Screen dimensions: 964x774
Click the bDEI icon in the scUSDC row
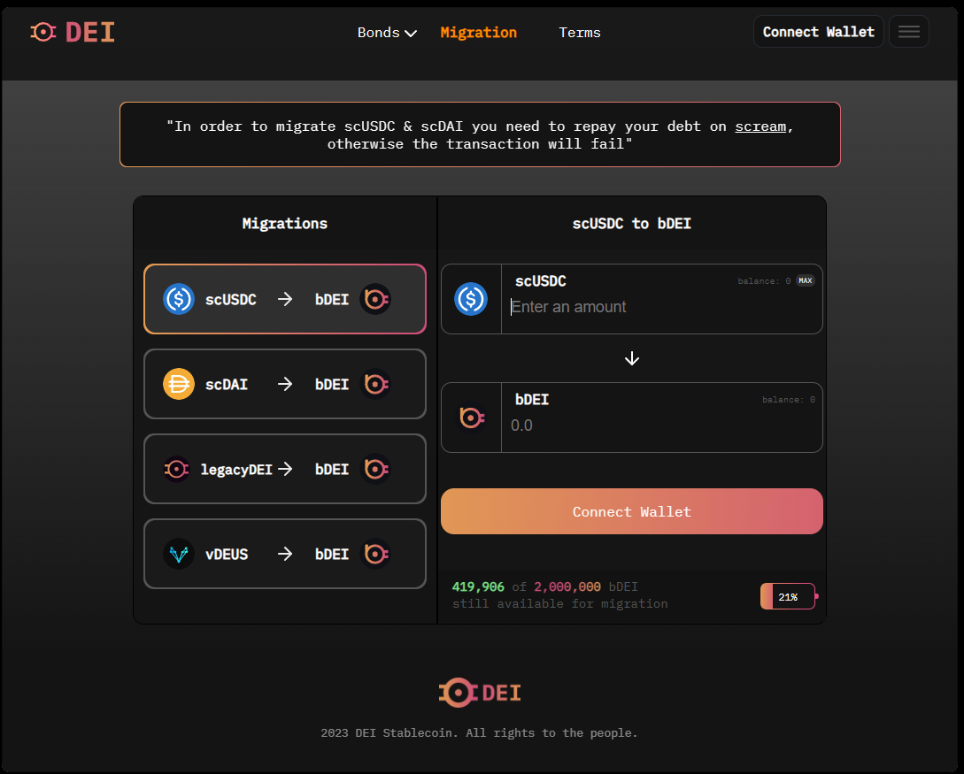tap(375, 299)
